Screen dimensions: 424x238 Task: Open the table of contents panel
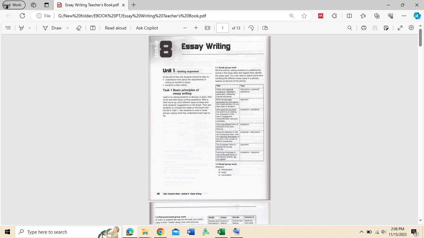(8, 28)
